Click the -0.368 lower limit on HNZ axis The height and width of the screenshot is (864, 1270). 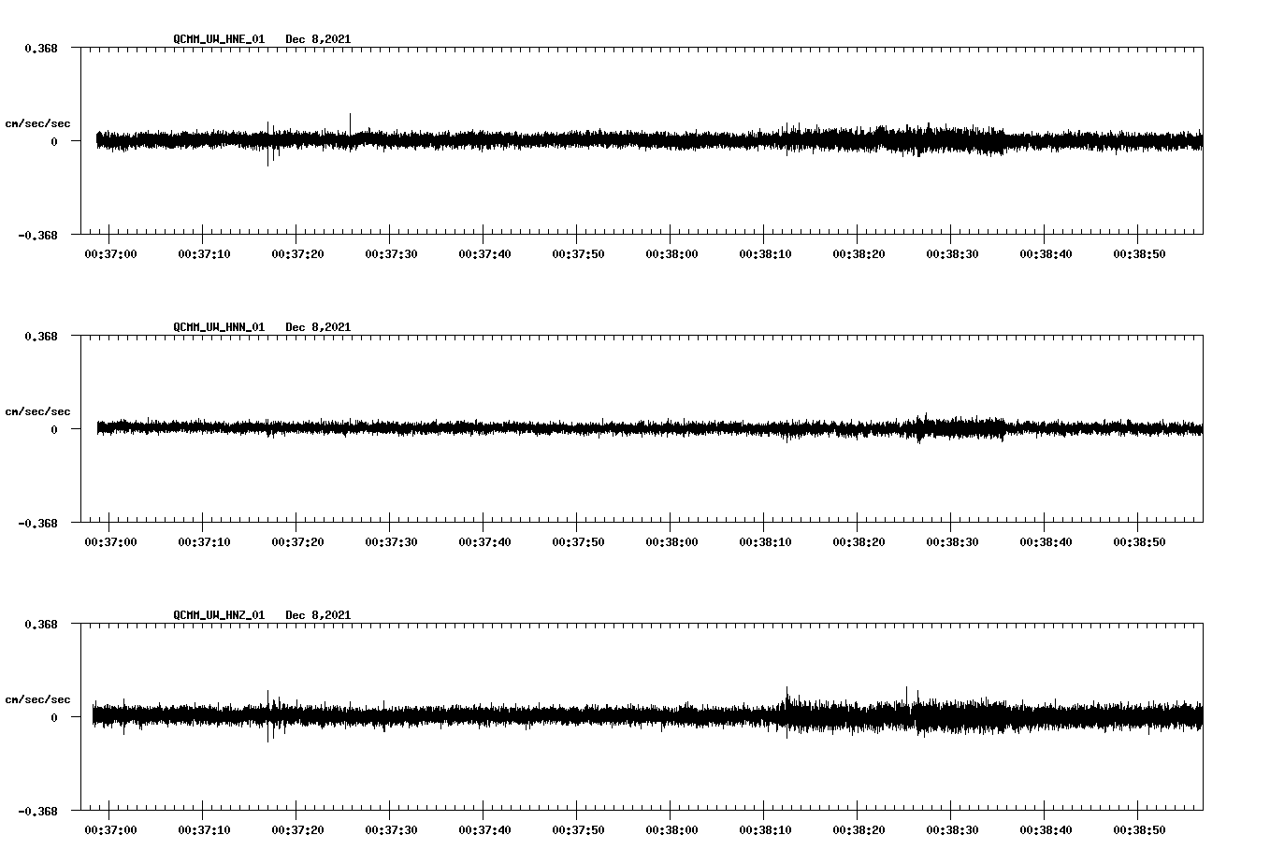pos(37,812)
